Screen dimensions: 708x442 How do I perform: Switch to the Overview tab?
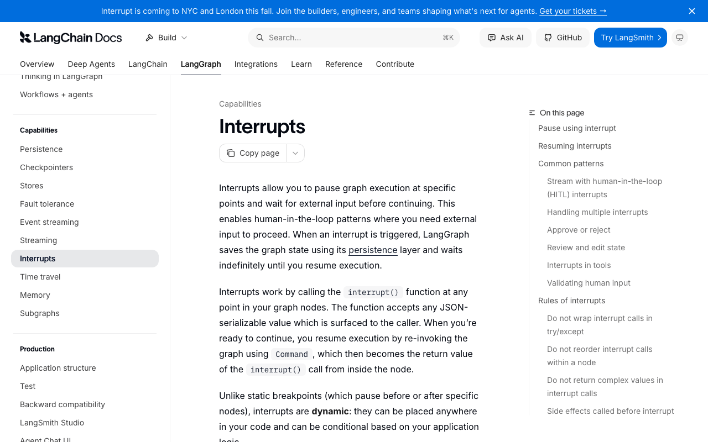pyautogui.click(x=37, y=64)
